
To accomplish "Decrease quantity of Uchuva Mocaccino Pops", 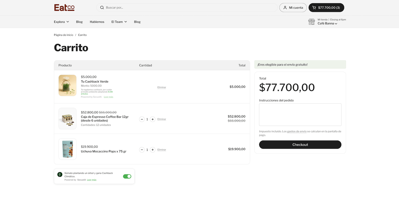I will point(142,150).
